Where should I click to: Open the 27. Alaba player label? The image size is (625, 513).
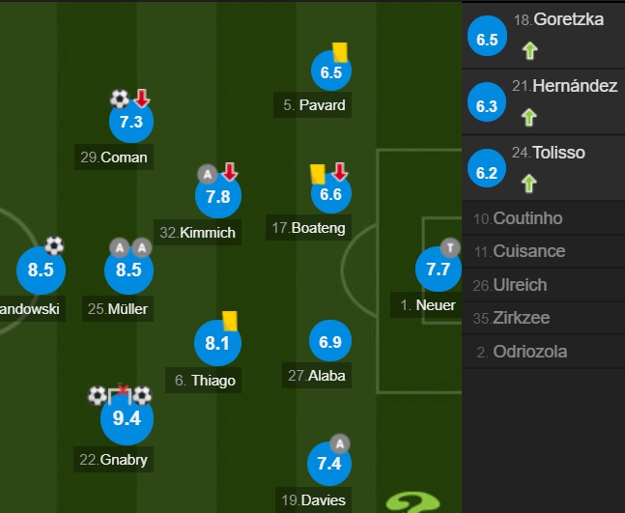click(317, 376)
